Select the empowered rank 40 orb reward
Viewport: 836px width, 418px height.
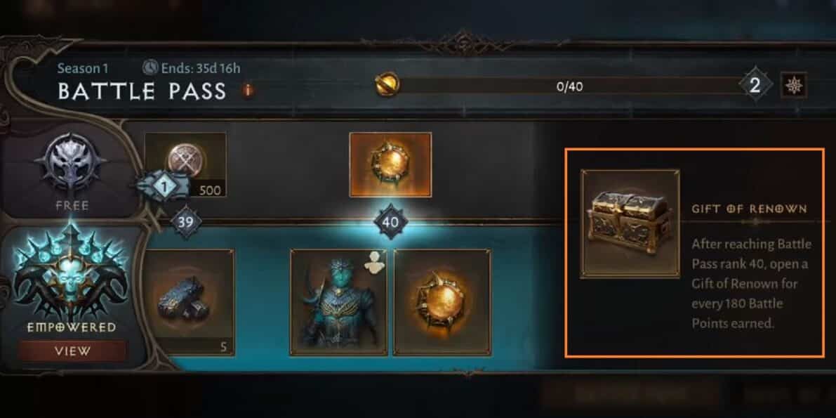442,302
